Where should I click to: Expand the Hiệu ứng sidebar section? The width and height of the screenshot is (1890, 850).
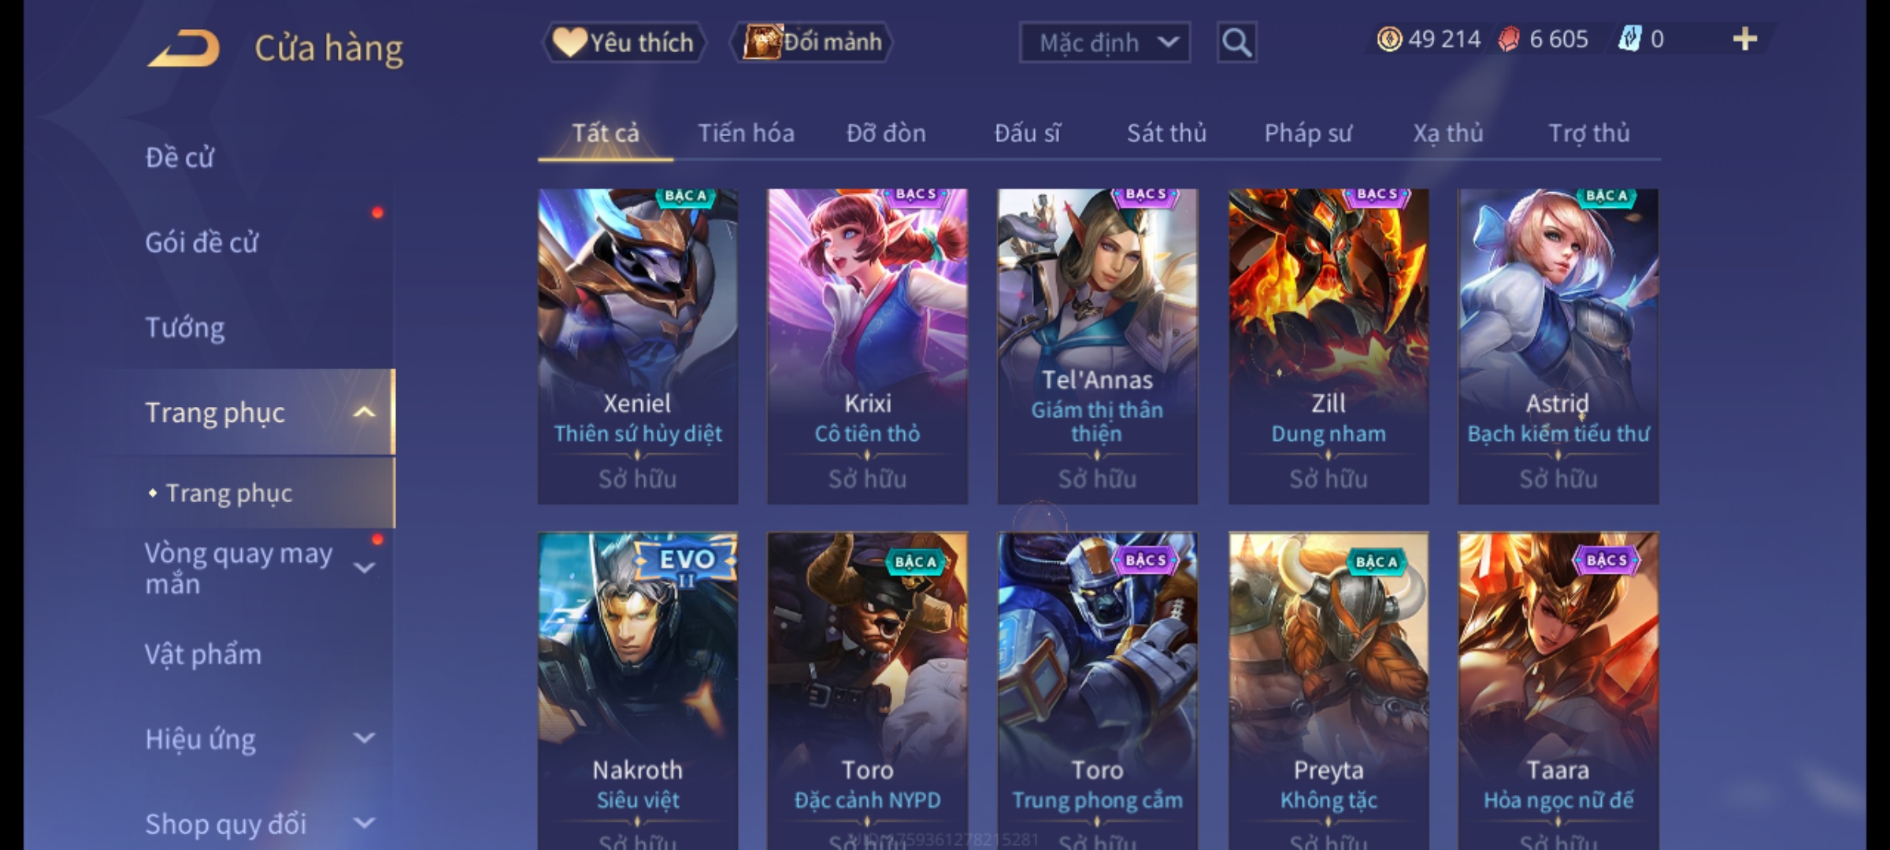point(364,738)
